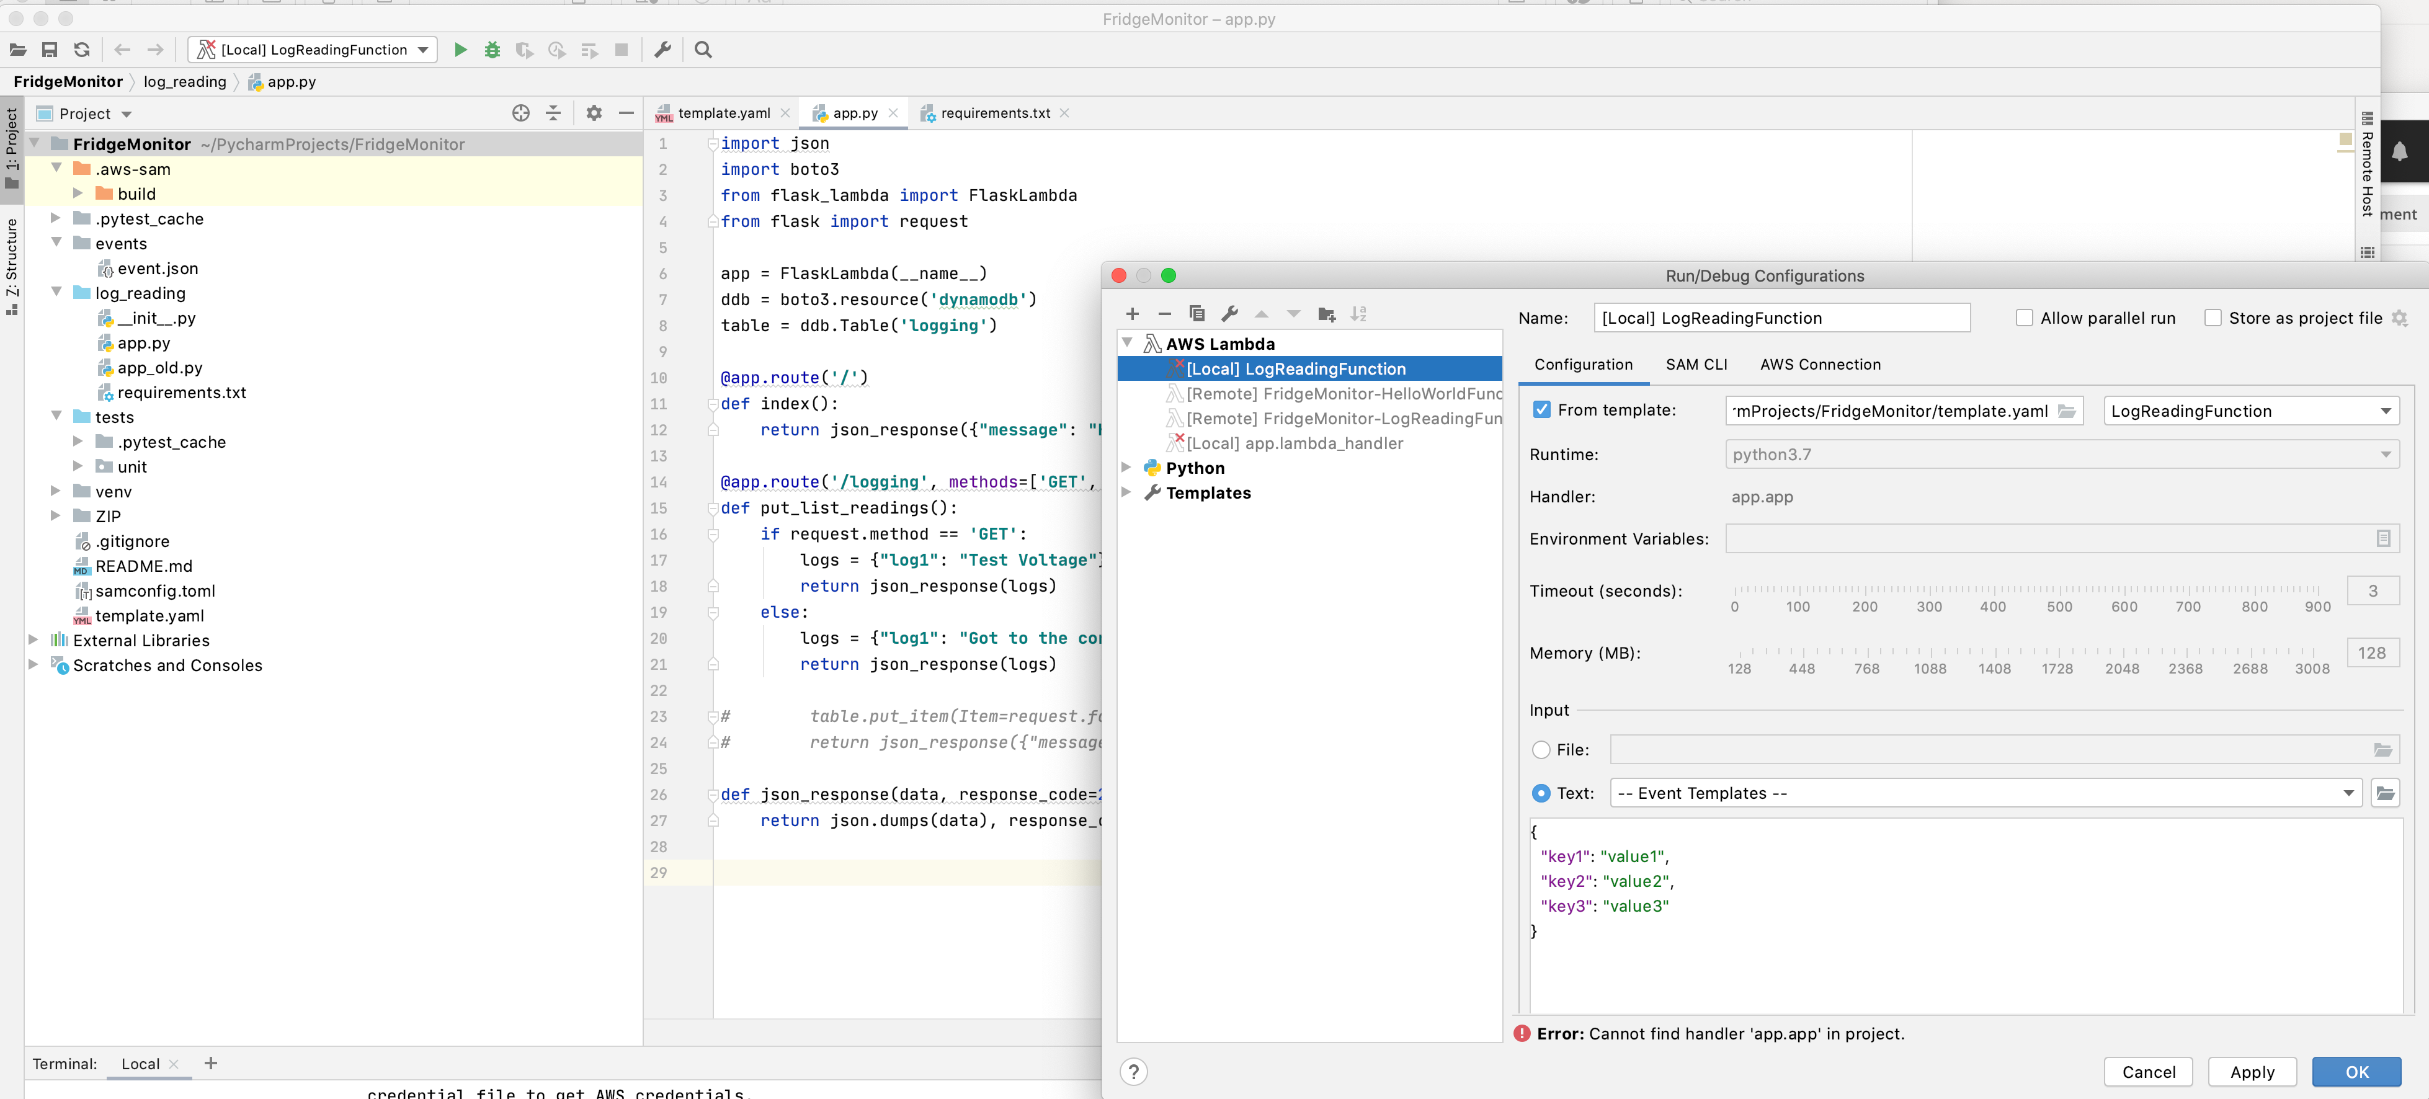Edit the configuration Name field
Viewport: 2429px width, 1099px height.
pos(1781,318)
